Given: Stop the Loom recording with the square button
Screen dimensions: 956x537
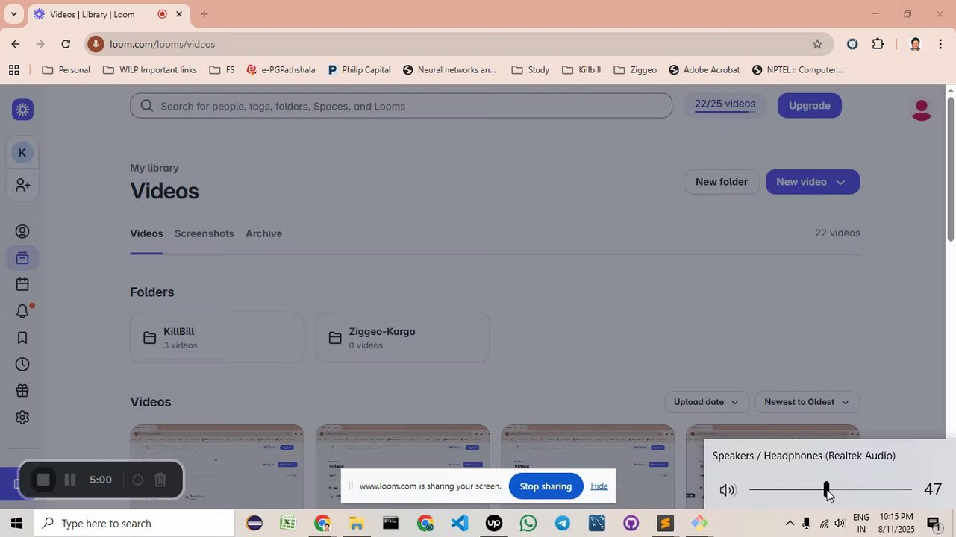Looking at the screenshot, I should (43, 480).
